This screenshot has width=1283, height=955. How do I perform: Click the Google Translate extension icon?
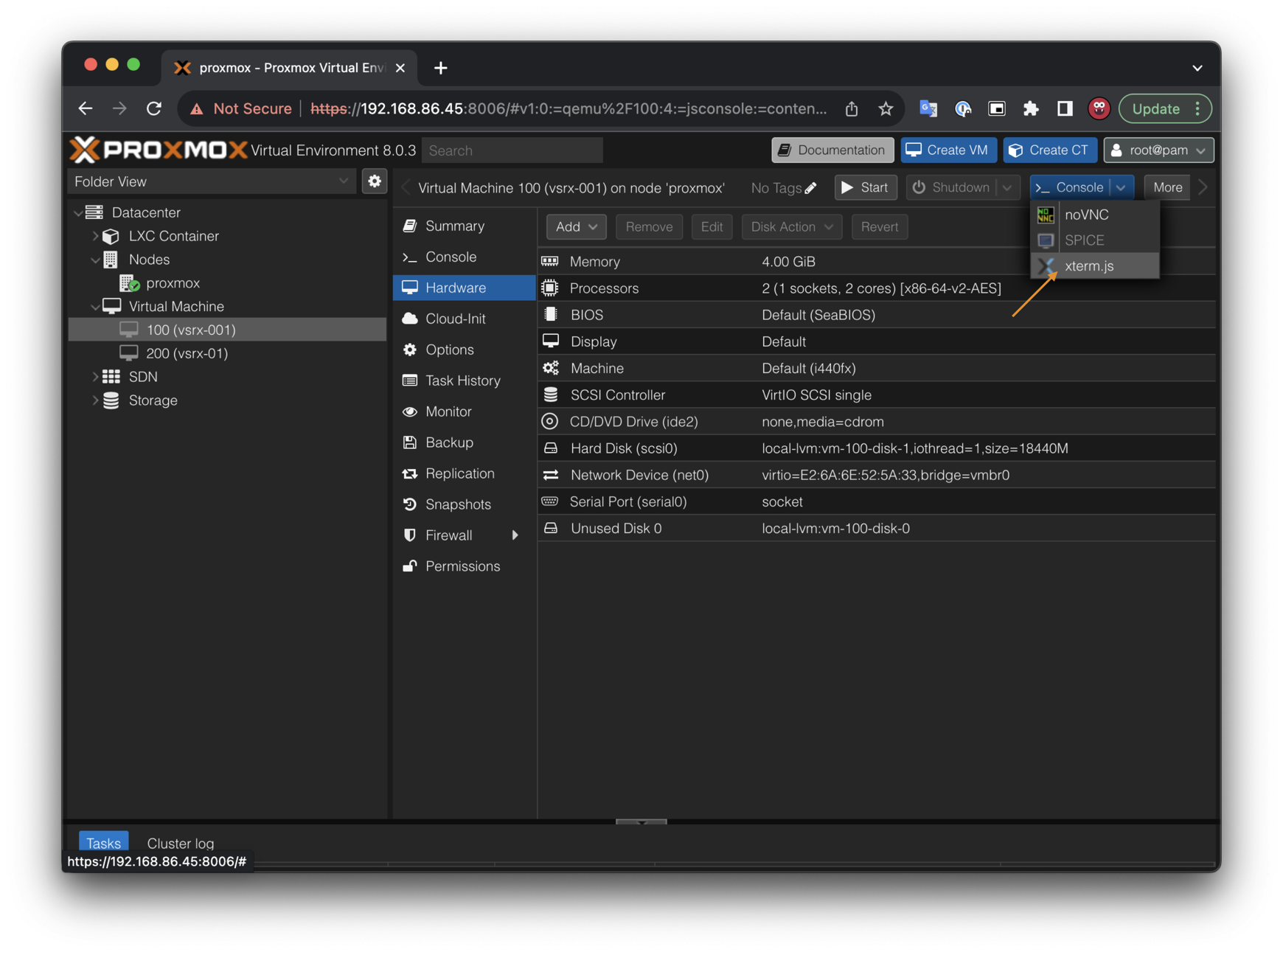click(928, 109)
